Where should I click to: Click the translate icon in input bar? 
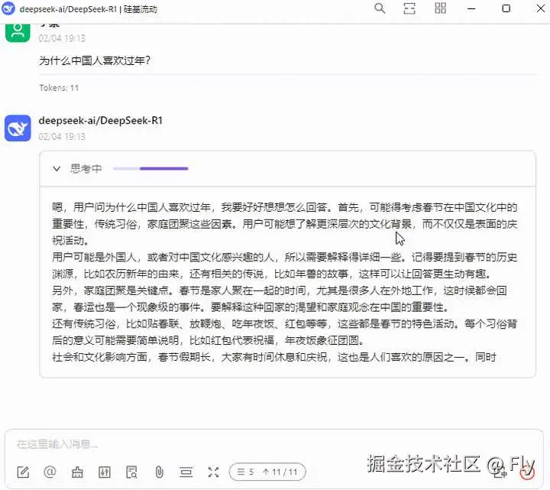click(x=500, y=472)
